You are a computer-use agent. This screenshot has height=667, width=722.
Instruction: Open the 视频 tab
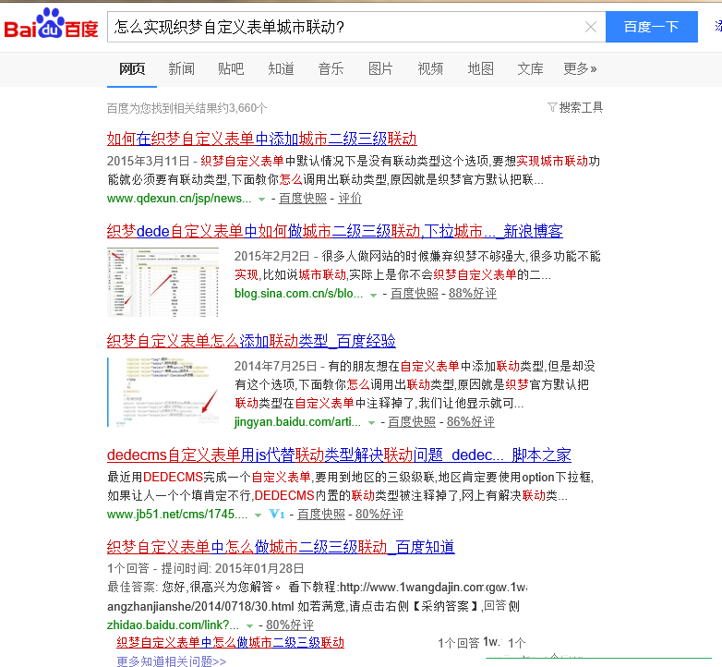pyautogui.click(x=430, y=69)
